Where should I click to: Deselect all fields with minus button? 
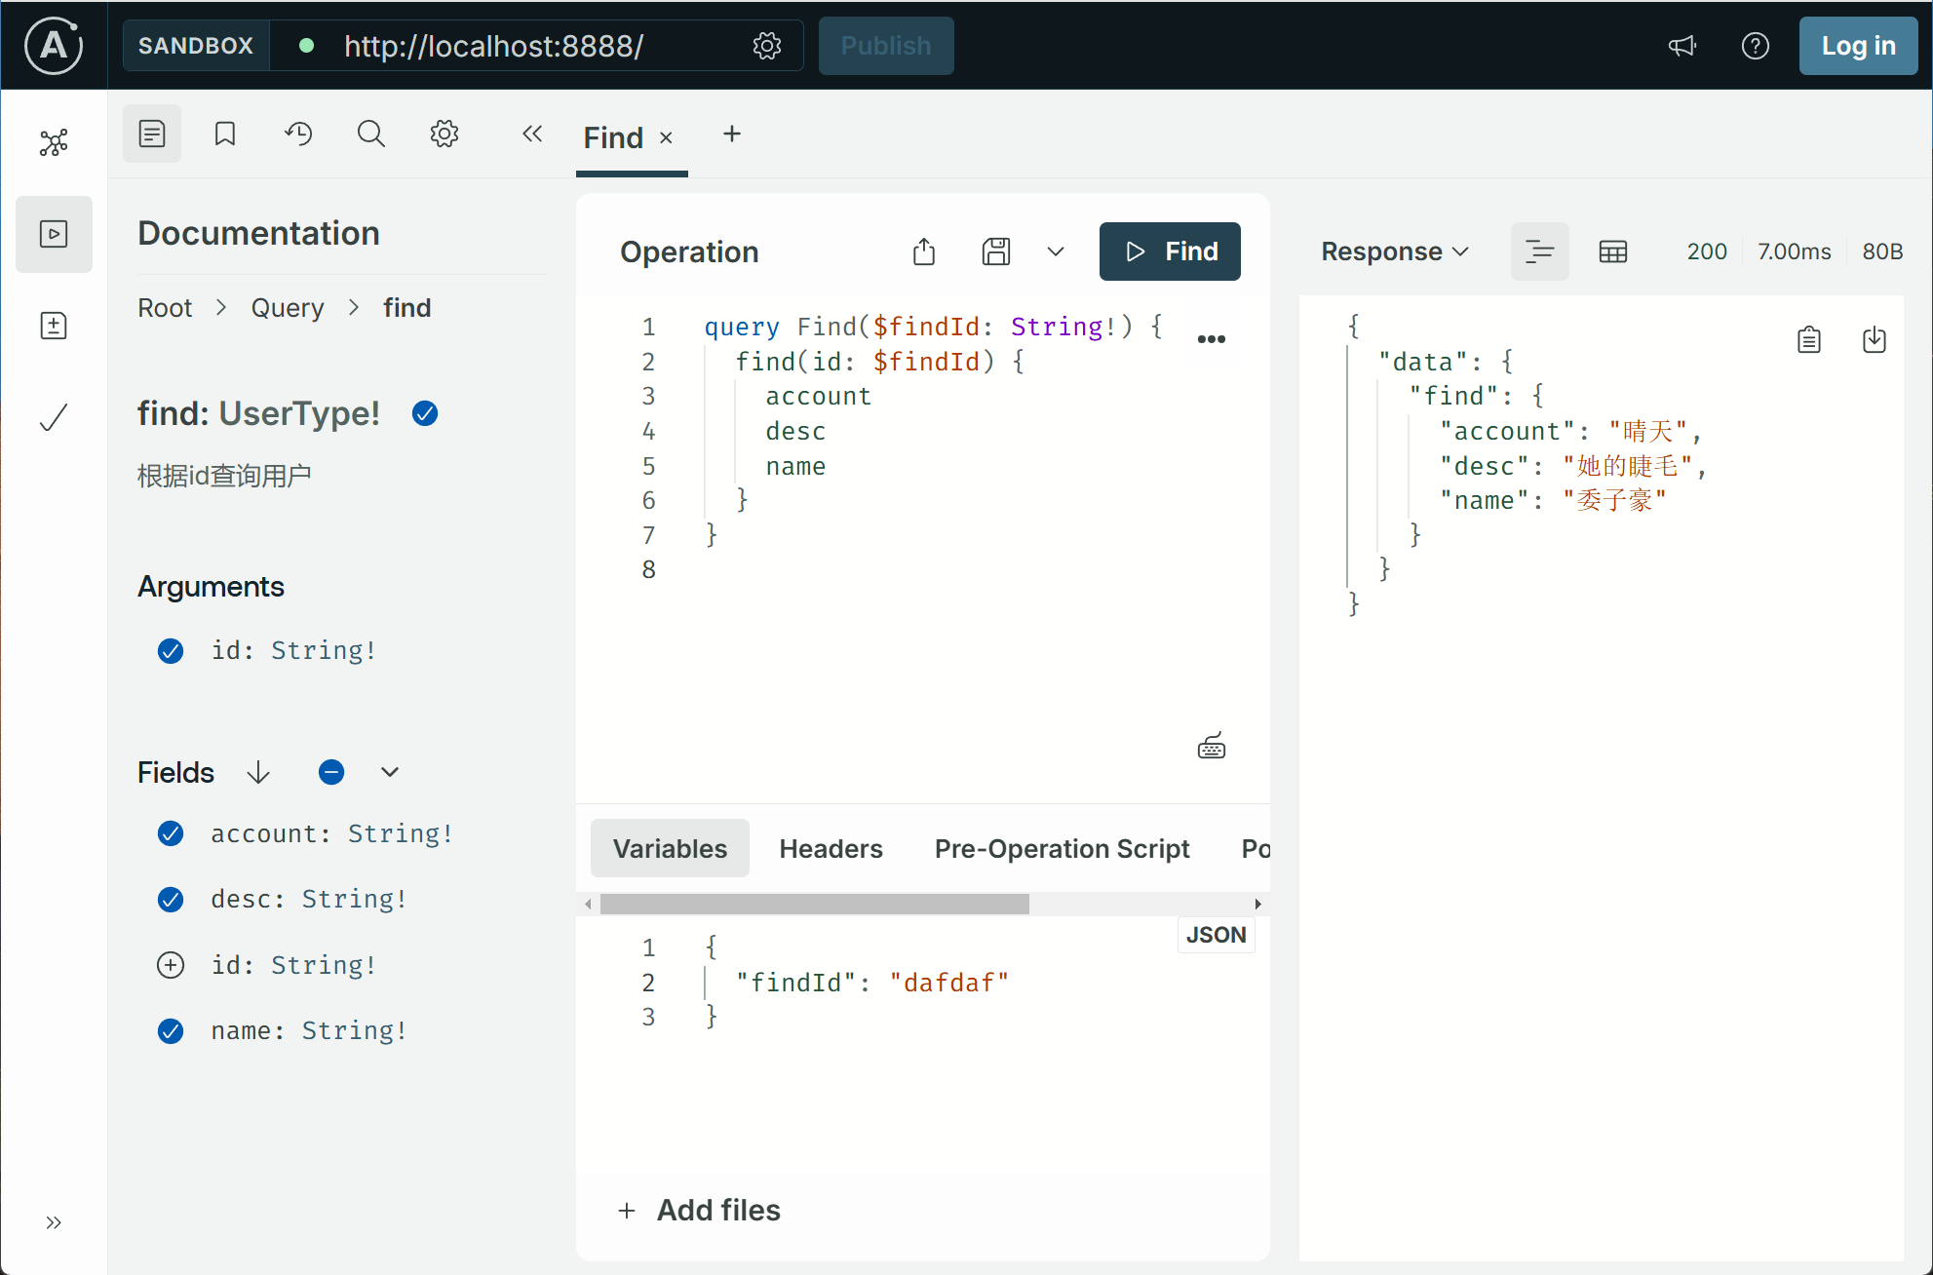coord(331,773)
